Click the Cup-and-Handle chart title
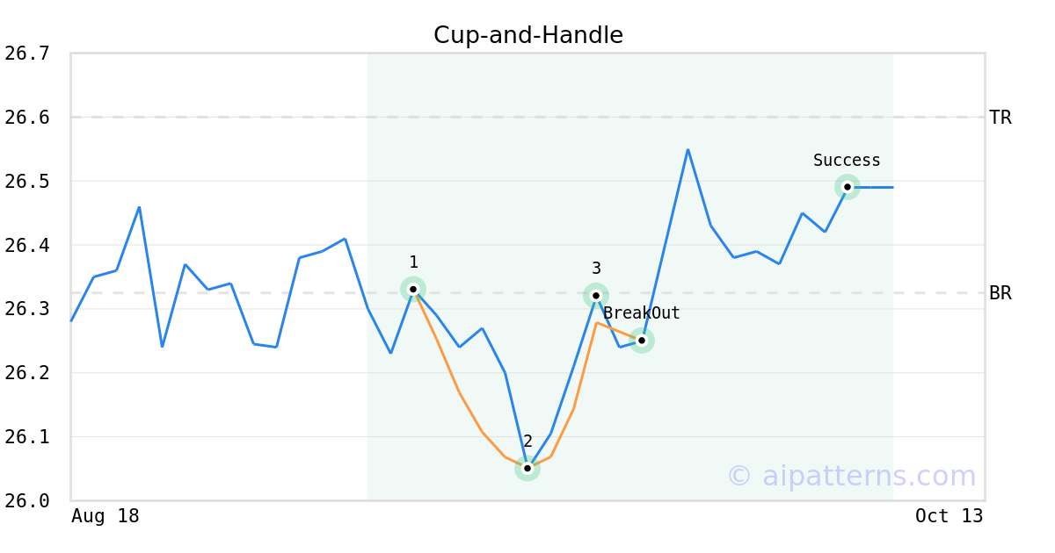The height and width of the screenshot is (553, 1055). pyautogui.click(x=528, y=35)
